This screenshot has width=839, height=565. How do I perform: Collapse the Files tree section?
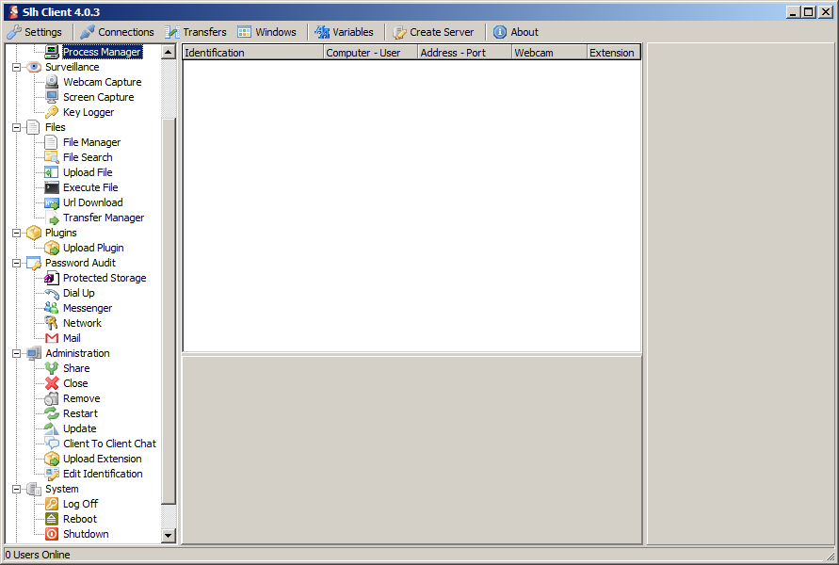(17, 127)
